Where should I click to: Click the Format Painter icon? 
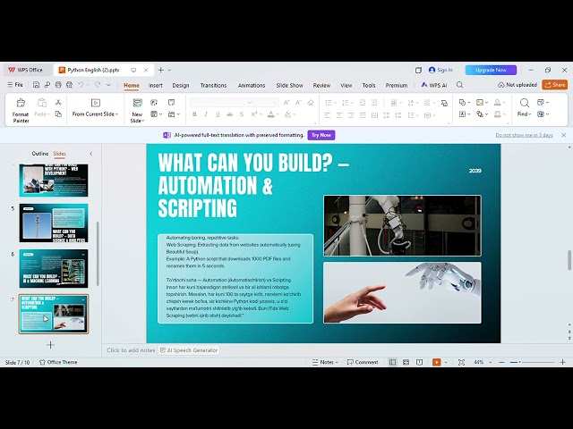point(21,104)
